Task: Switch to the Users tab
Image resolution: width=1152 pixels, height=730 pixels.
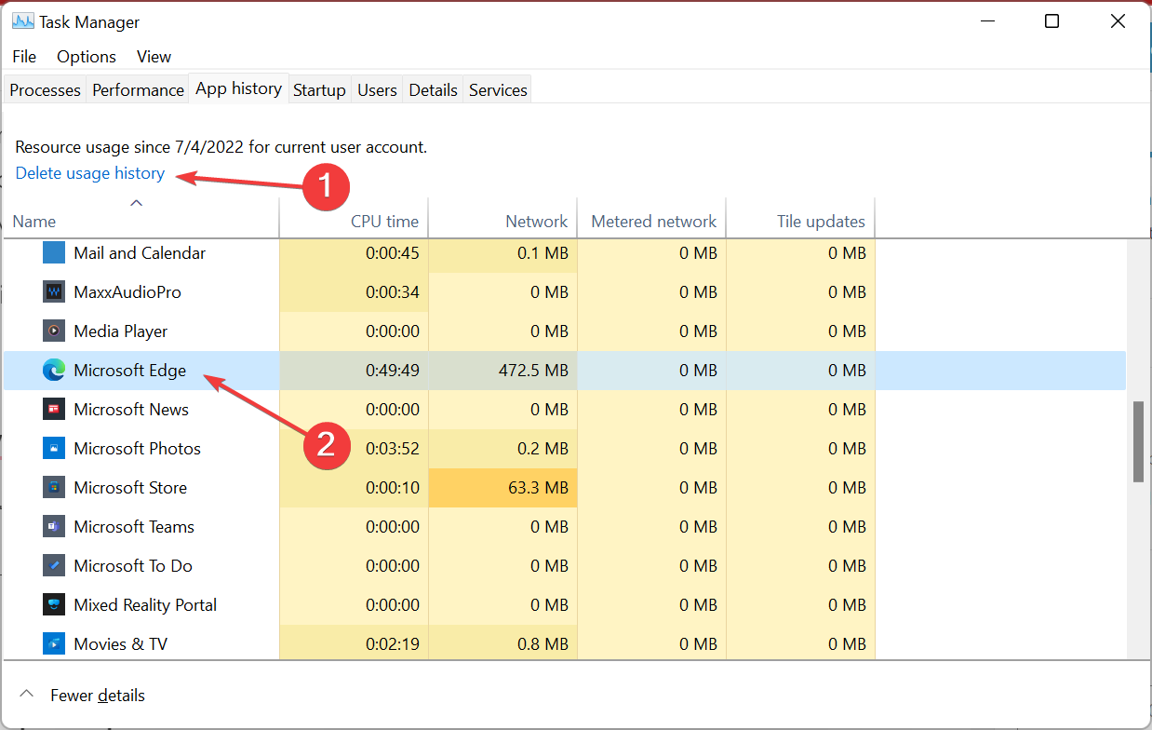Action: 377,90
